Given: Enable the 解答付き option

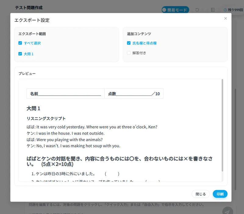Looking at the screenshot, I should 128,53.
